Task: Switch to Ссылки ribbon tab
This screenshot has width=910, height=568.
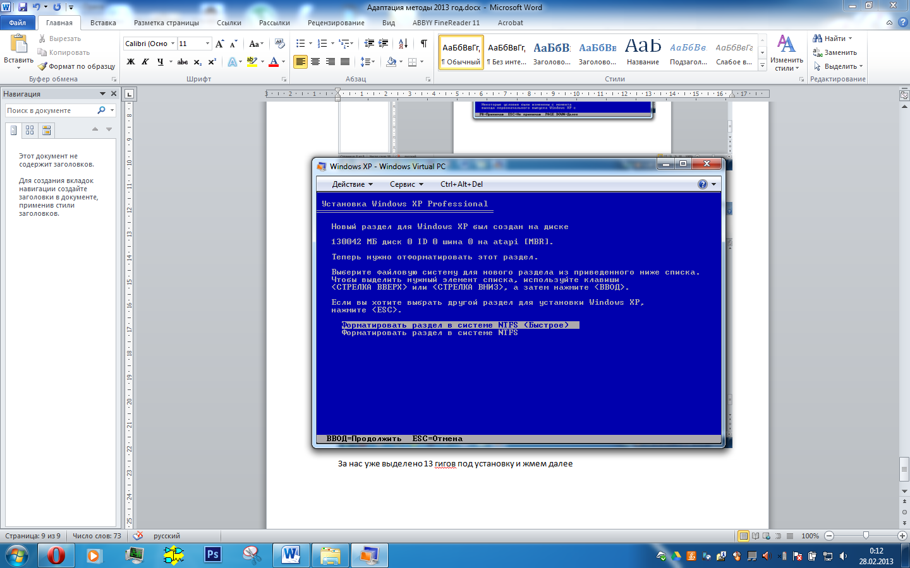Action: coord(229,23)
